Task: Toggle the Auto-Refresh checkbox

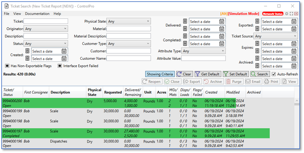Action: (x=274, y=74)
